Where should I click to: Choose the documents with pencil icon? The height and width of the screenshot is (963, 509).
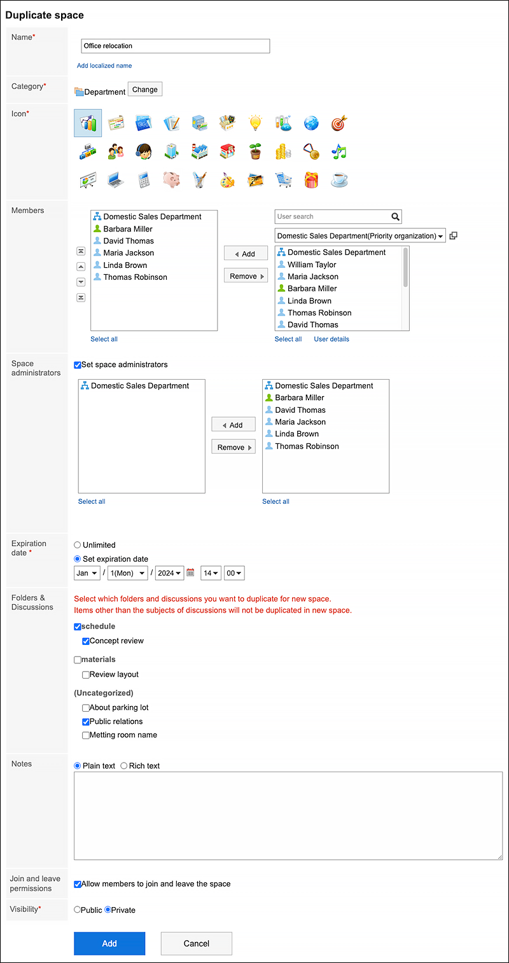point(172,123)
